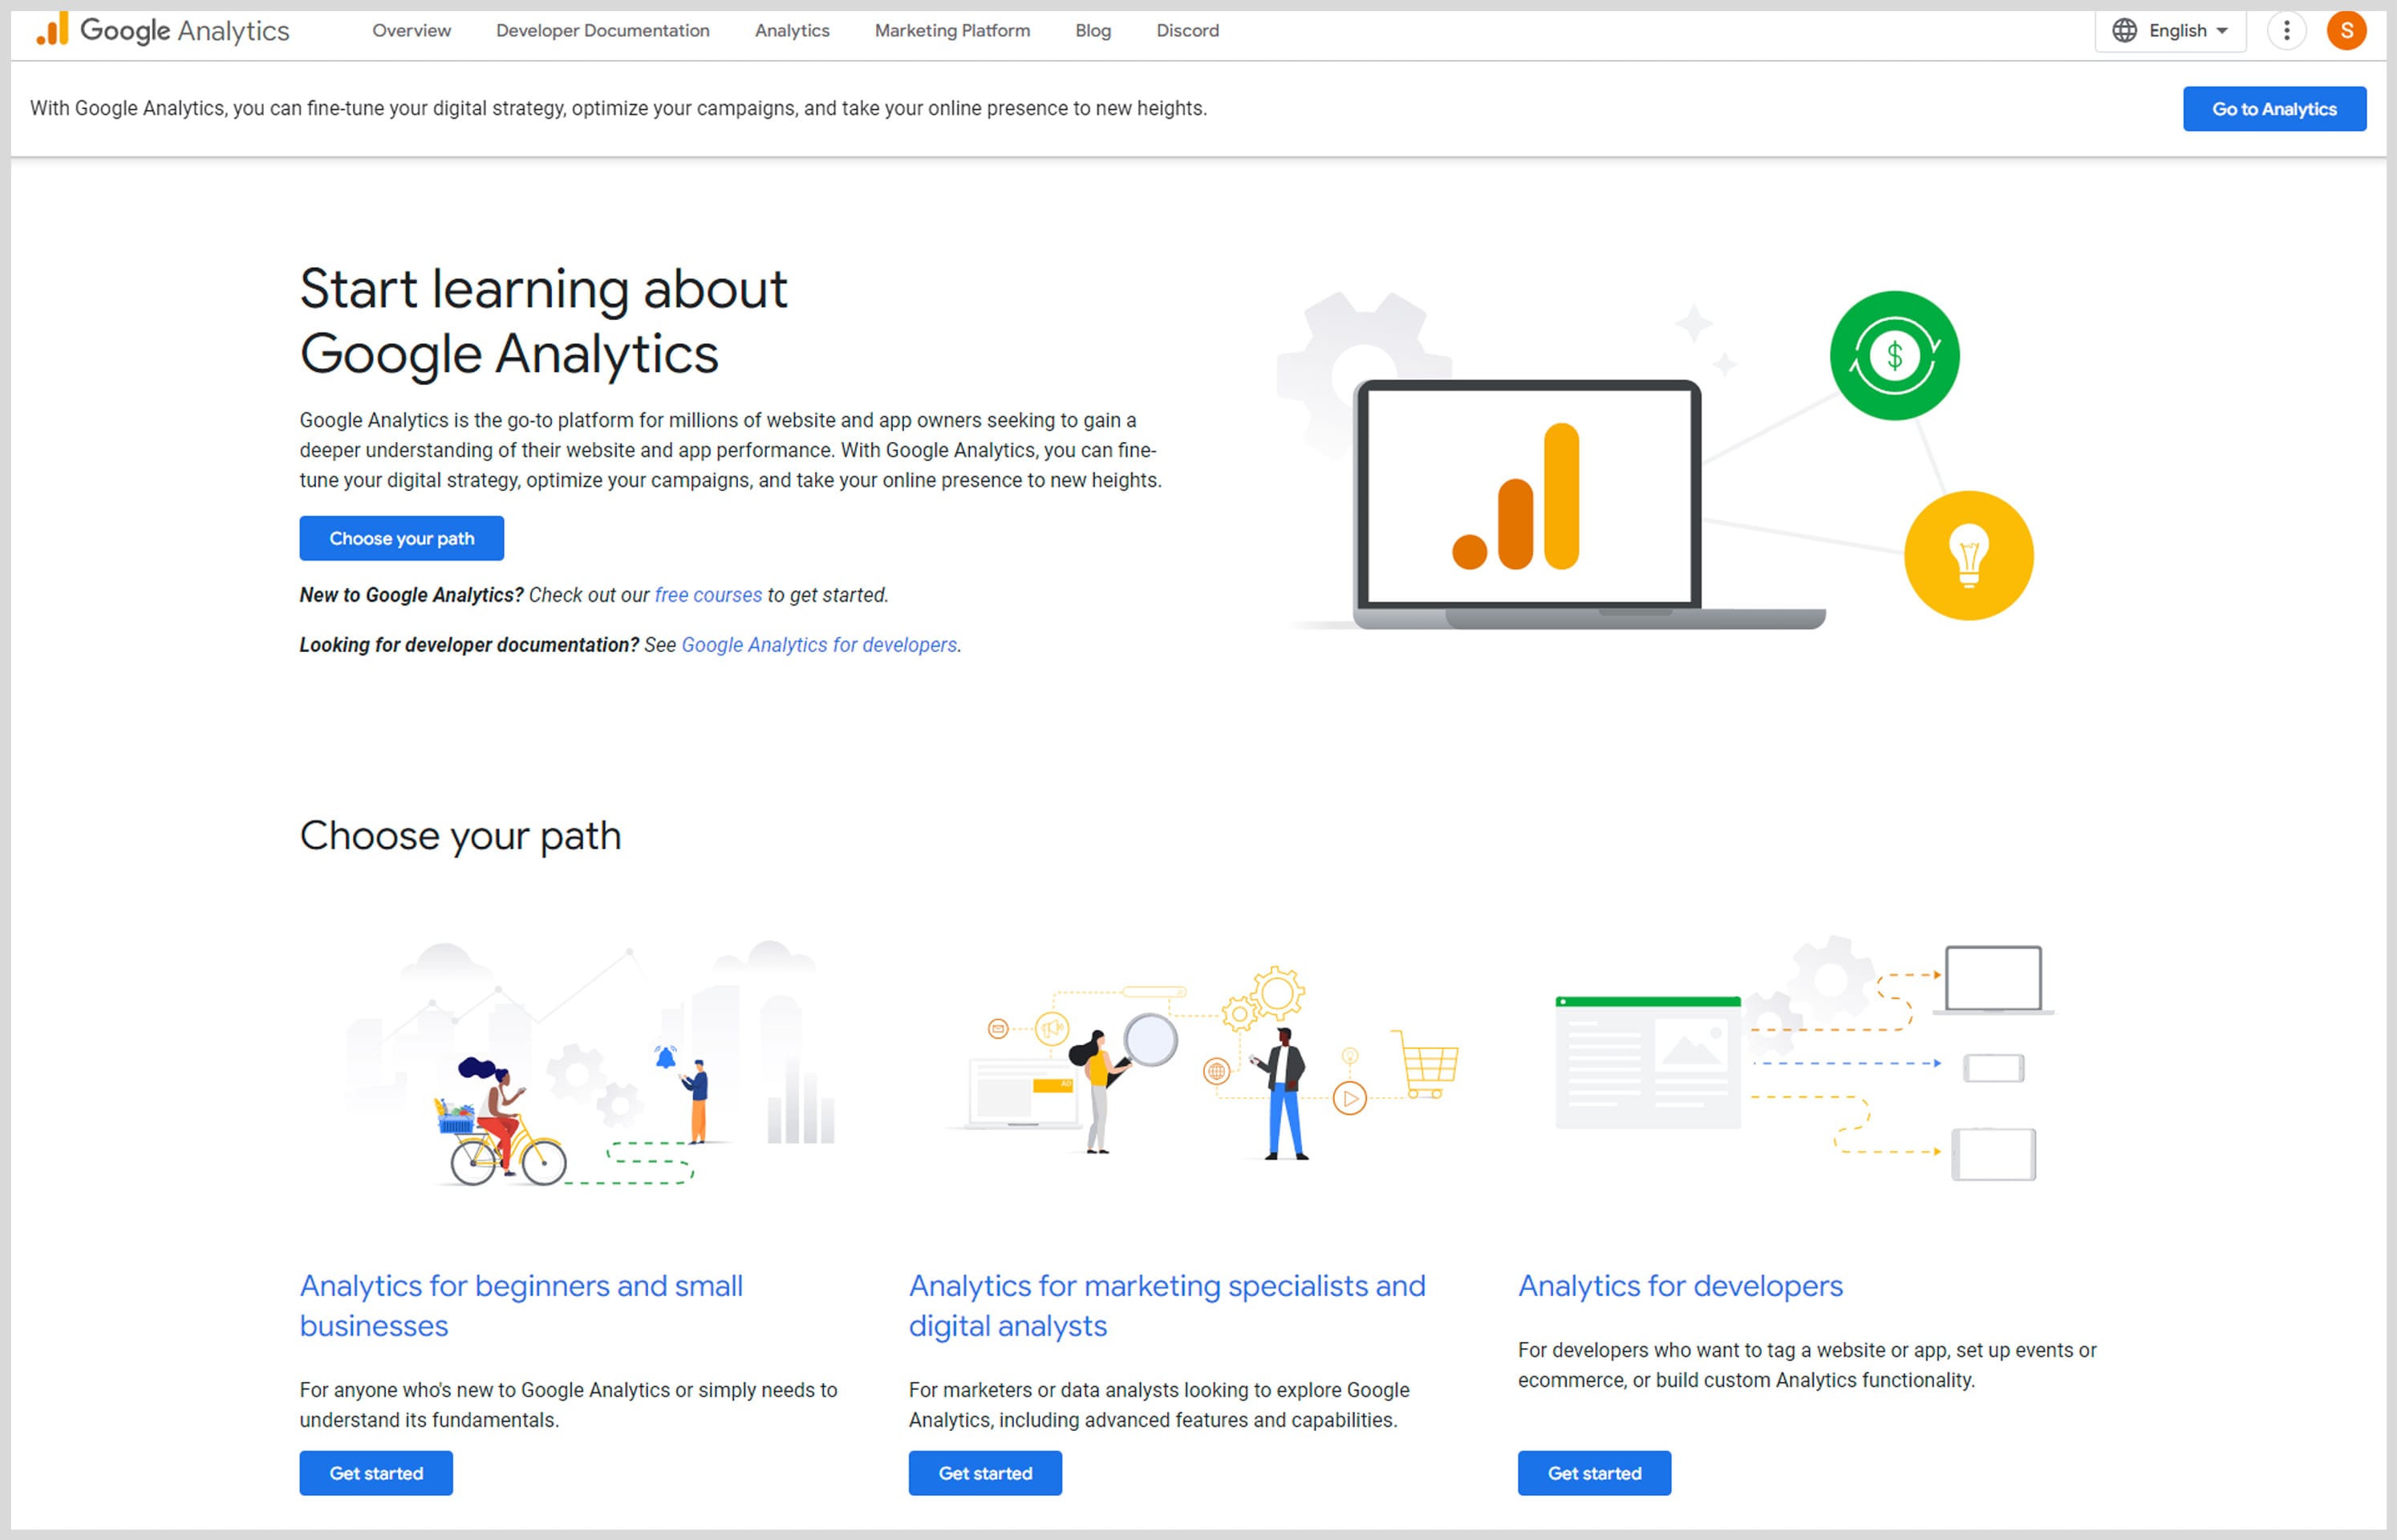The height and width of the screenshot is (1540, 2397).
Task: Select the Analytics nav item
Action: click(x=792, y=31)
